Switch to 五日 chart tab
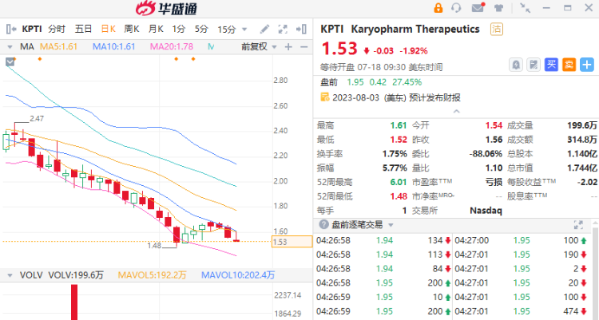Viewport: 599px width, 320px height. click(83, 29)
